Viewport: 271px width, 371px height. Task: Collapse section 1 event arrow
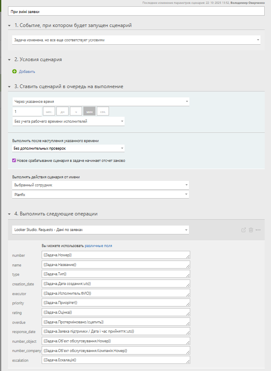pyautogui.click(x=9, y=26)
